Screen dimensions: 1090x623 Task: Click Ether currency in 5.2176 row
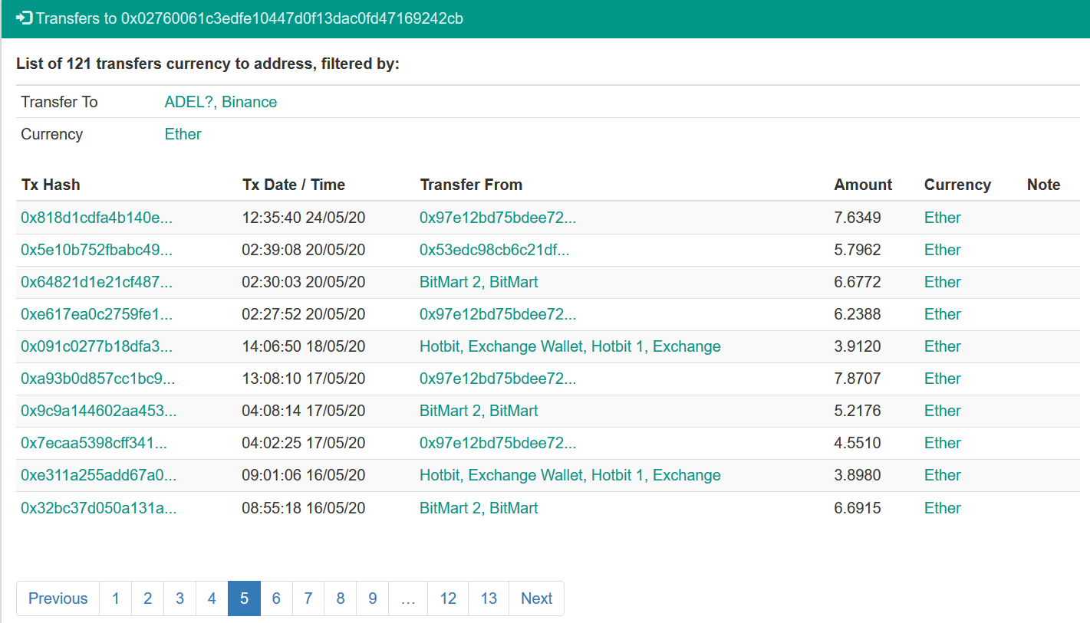(943, 411)
